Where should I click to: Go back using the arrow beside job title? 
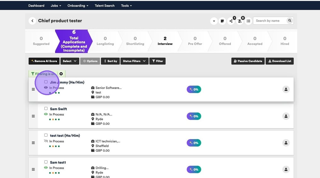point(32,21)
